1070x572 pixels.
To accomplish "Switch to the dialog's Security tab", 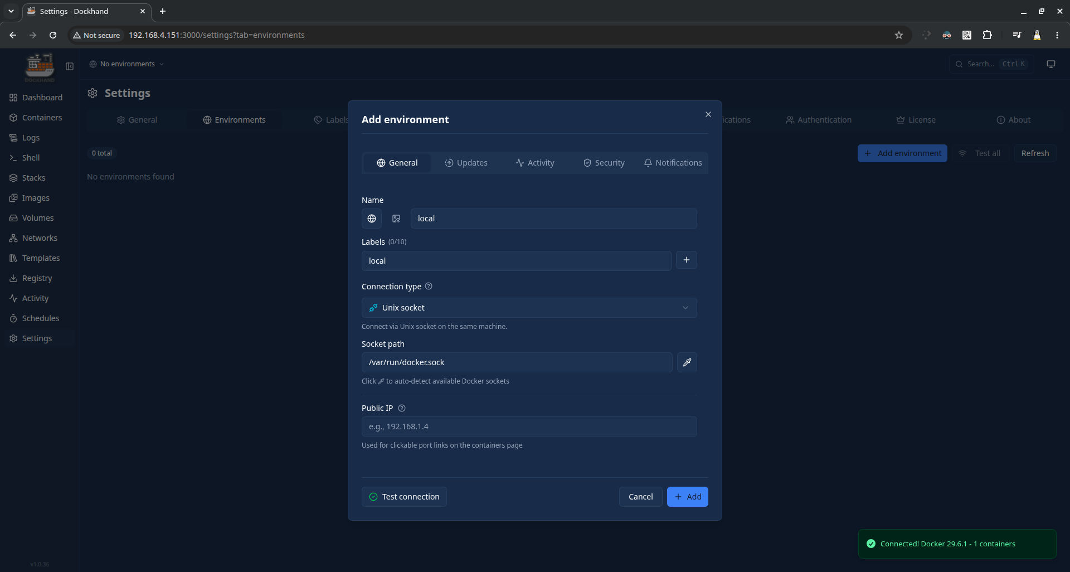I will [x=604, y=163].
